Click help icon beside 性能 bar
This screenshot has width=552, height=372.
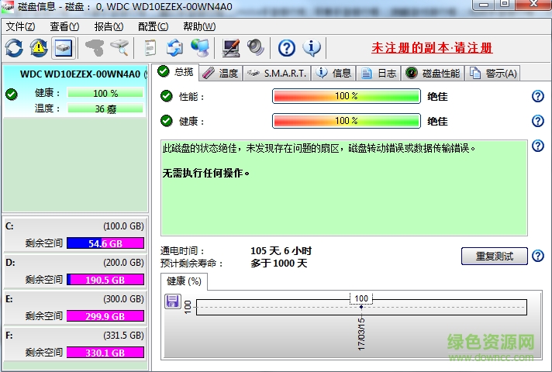click(538, 97)
